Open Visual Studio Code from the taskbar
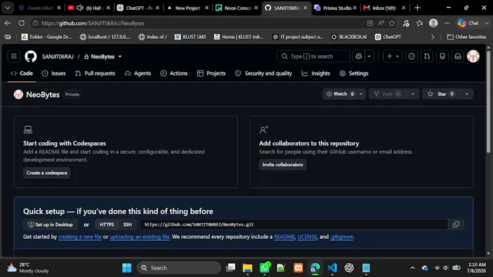 tap(332, 268)
